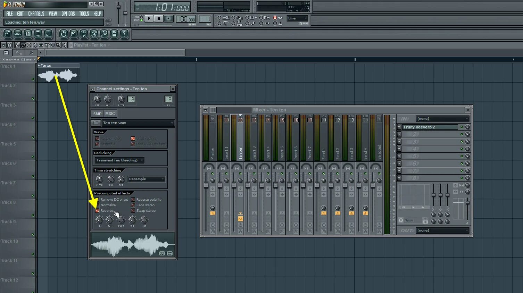Select the playlist Zoom magnifier tool
The image size is (523, 293).
(x=59, y=45)
